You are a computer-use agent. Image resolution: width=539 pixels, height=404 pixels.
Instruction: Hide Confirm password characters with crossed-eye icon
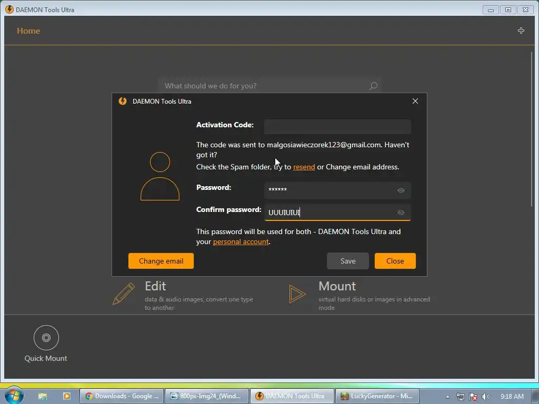point(401,213)
